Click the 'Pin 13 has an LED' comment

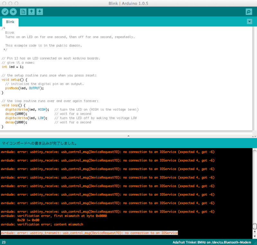(51, 58)
